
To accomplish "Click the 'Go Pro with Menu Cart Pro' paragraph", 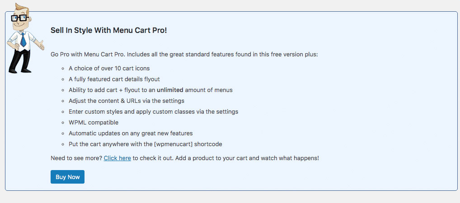I will coord(184,55).
